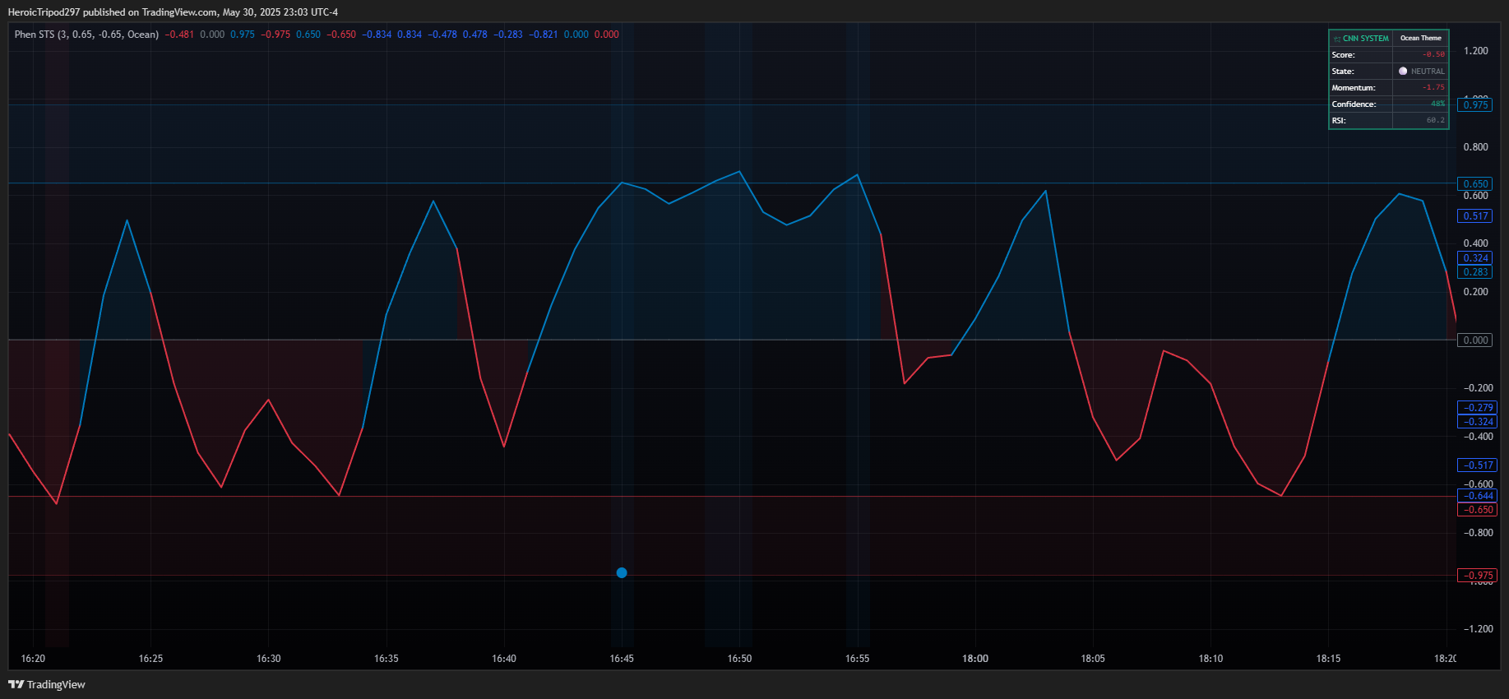Click the 0.975 price scale label
The height and width of the screenshot is (699, 1509).
(1475, 105)
